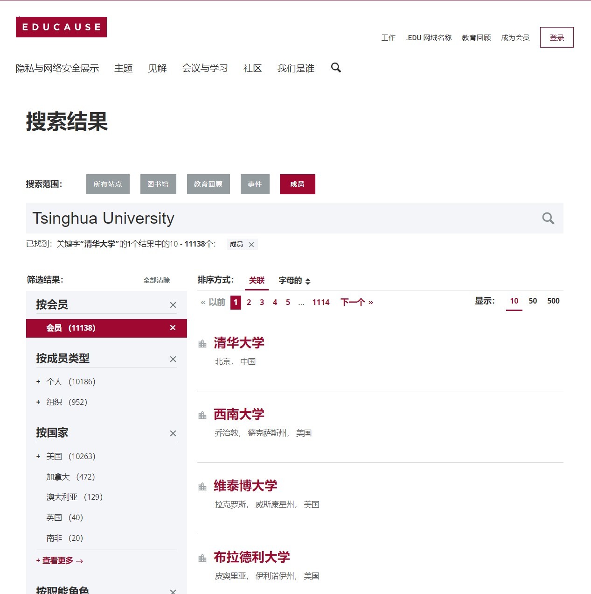The height and width of the screenshot is (594, 591).
Task: Open the 我们是谁 menu
Action: coord(296,68)
